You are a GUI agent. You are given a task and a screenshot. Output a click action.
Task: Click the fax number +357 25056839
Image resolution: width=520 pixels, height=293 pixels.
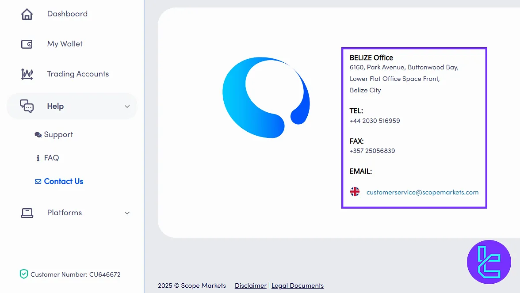click(x=372, y=151)
